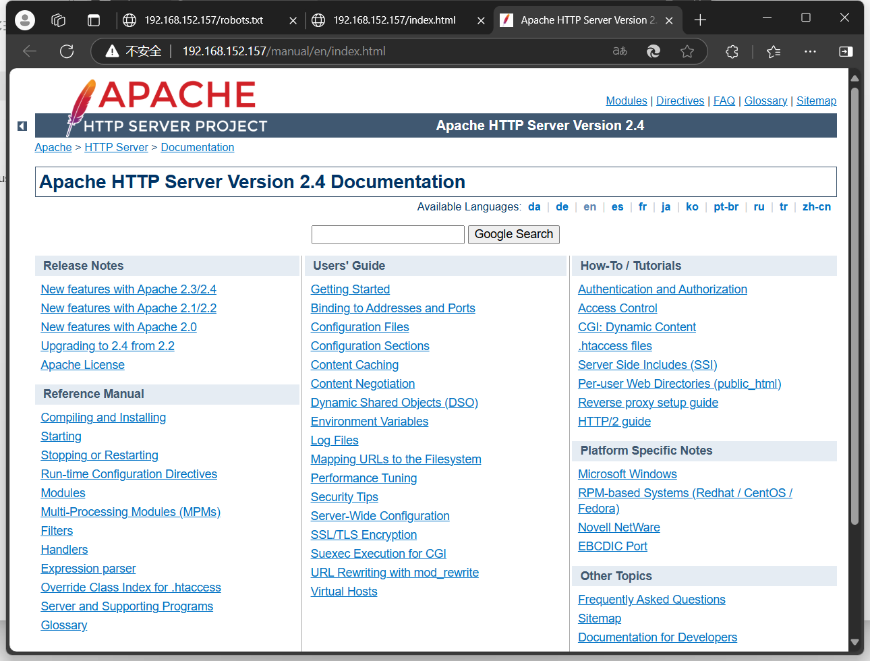Open the browser profile avatar
870x661 pixels.
(25, 20)
